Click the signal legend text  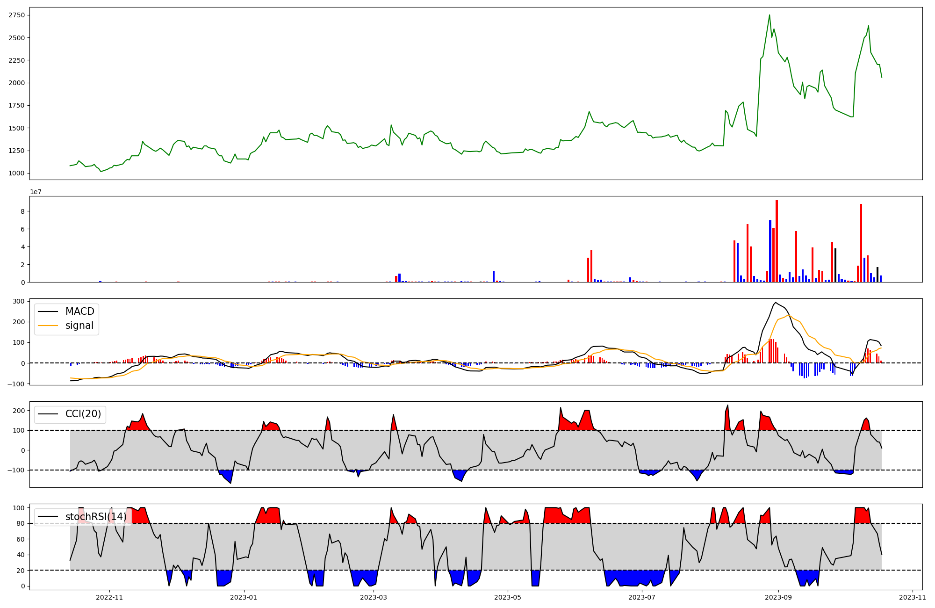coord(79,326)
